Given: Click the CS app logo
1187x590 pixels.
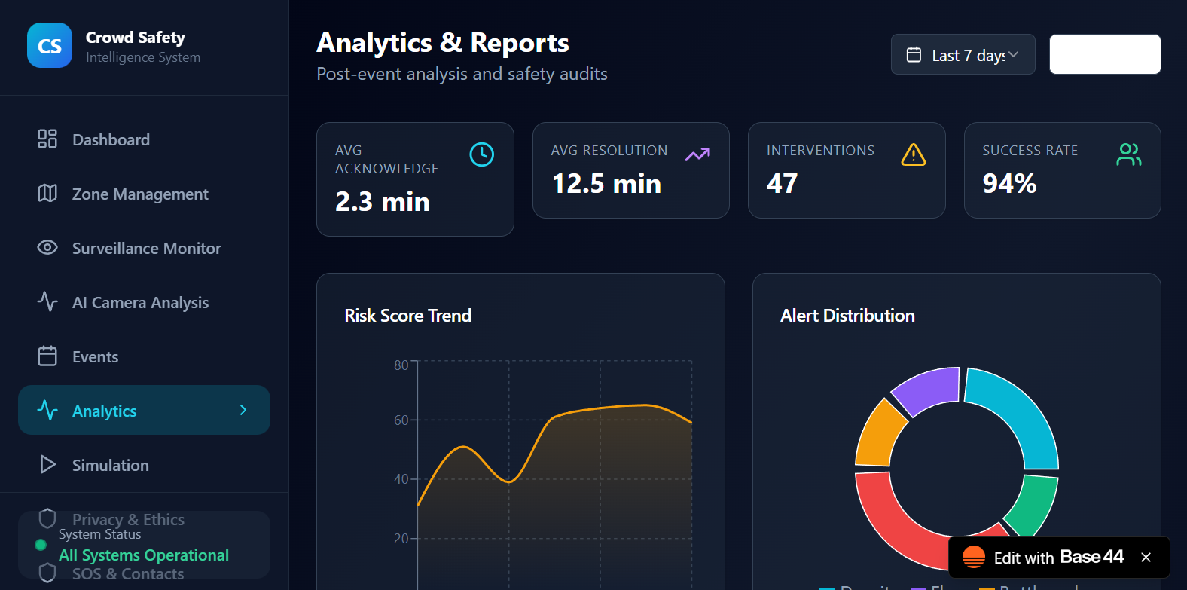Looking at the screenshot, I should pyautogui.click(x=50, y=45).
